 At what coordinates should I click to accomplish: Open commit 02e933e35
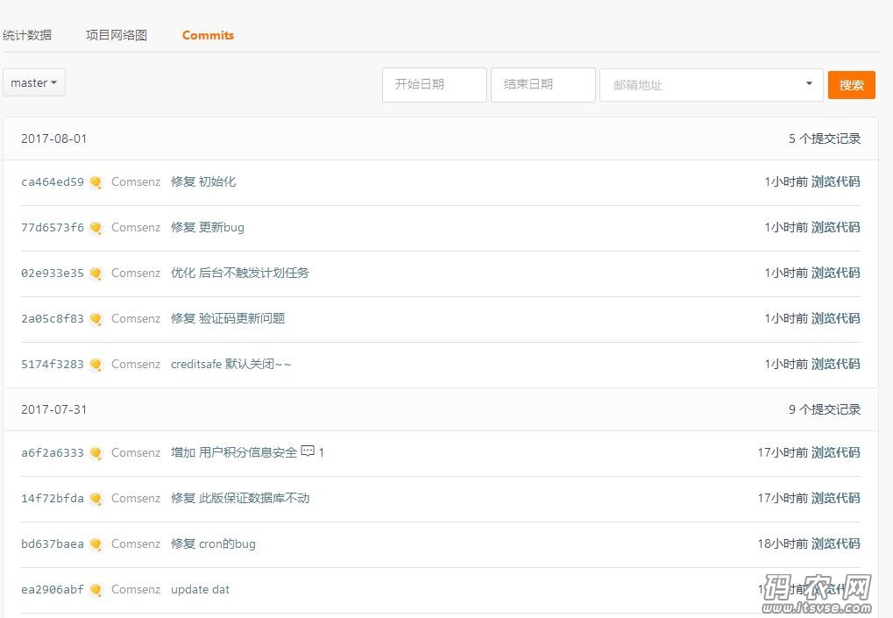tap(53, 273)
